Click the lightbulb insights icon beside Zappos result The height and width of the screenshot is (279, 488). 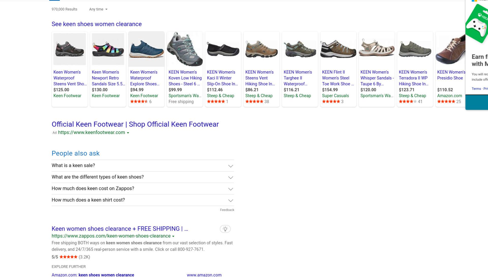pyautogui.click(x=225, y=229)
